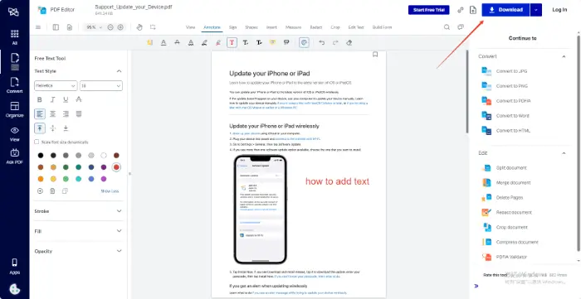Image resolution: width=581 pixels, height=299 pixels.
Task: Open the search magnifier
Action: (x=447, y=27)
